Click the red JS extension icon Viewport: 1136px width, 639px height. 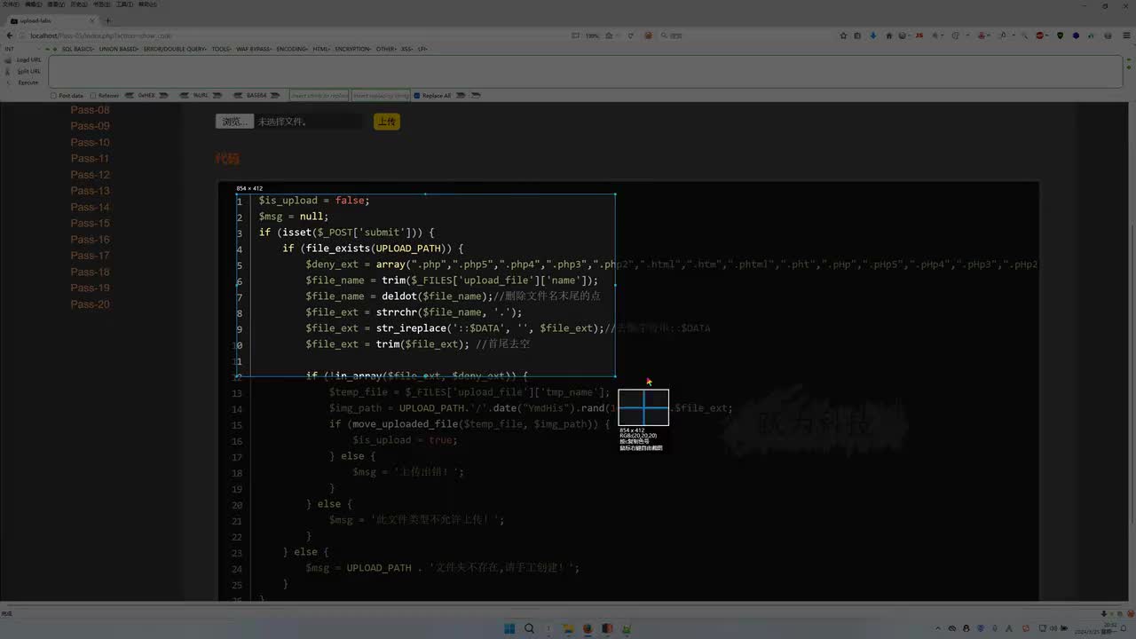919,35
